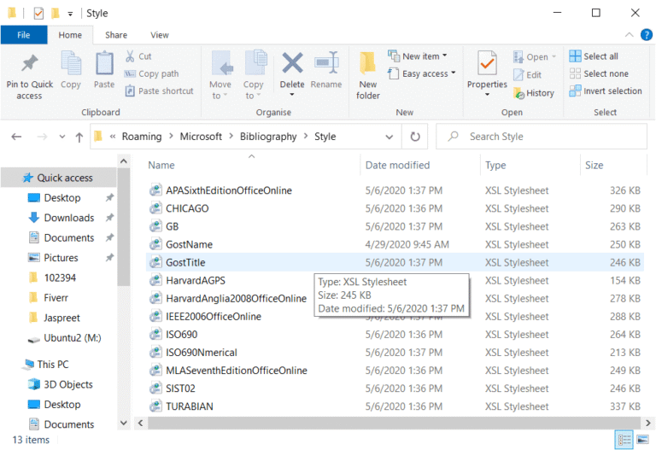Viewport: 656px width, 450px height.
Task: Open the File tab
Action: pyautogui.click(x=23, y=35)
